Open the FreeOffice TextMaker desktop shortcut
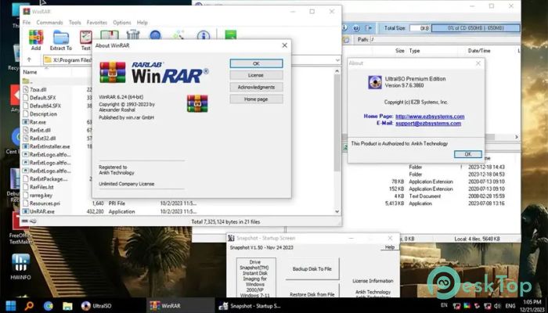 pyautogui.click(x=20, y=227)
